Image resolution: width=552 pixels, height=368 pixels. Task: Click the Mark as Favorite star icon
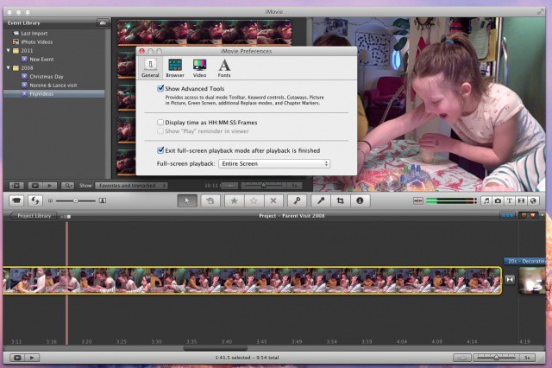(x=232, y=200)
